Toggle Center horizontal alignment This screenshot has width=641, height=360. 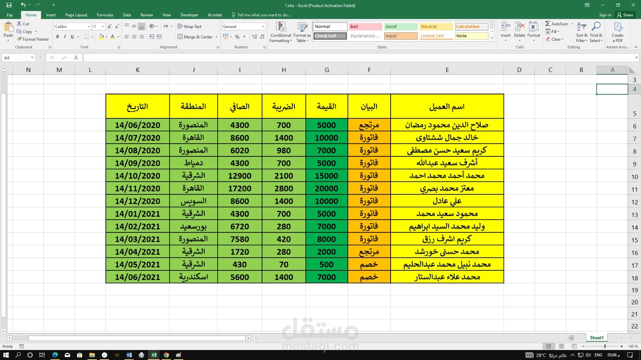click(x=134, y=37)
